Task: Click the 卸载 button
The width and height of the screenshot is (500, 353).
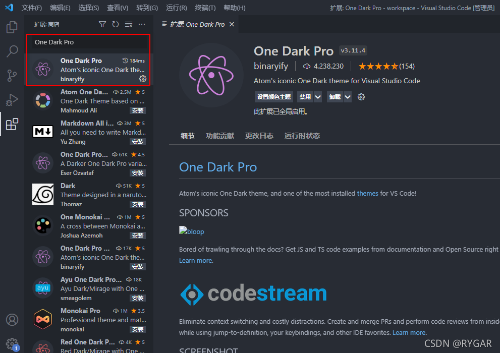Action: pyautogui.click(x=335, y=97)
